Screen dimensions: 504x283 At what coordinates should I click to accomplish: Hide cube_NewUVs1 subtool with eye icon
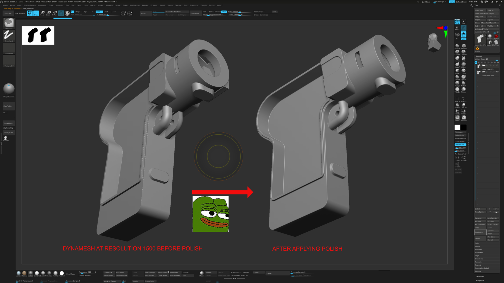(x=497, y=72)
